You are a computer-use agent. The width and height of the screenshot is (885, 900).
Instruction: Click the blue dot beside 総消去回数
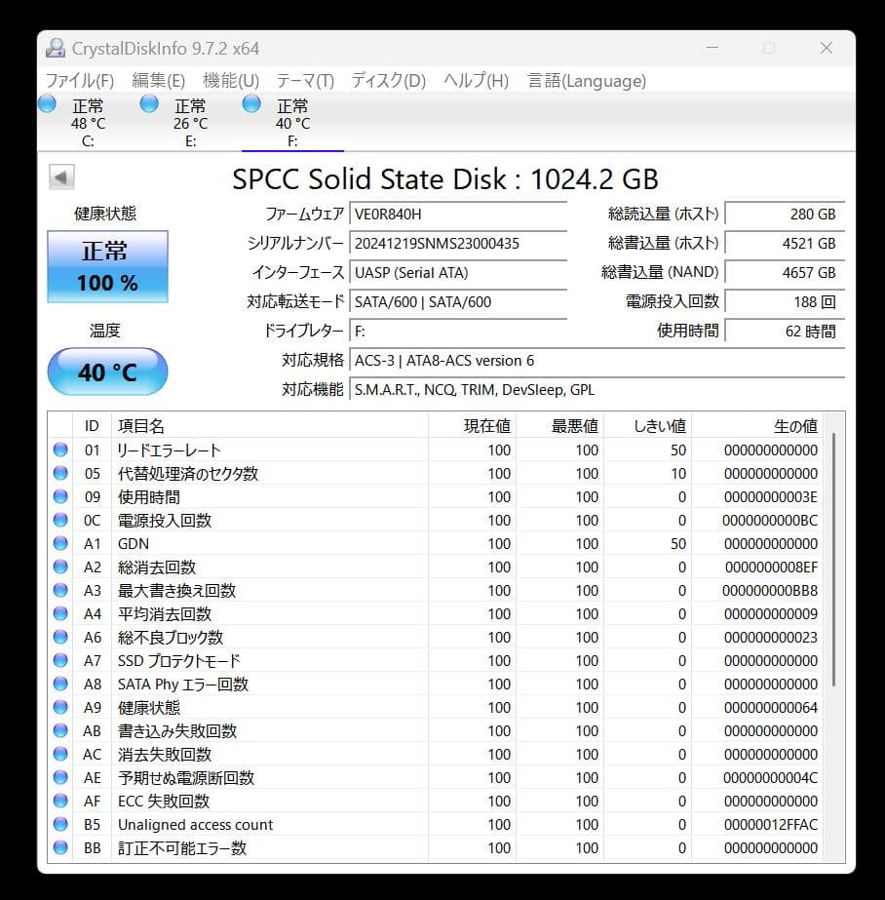click(60, 567)
